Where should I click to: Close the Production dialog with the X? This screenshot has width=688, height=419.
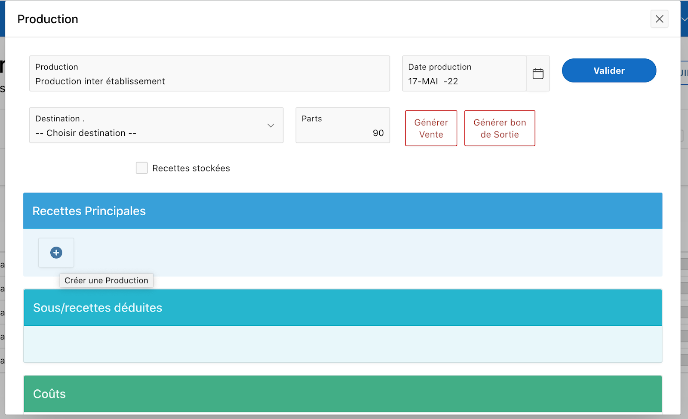pos(659,19)
